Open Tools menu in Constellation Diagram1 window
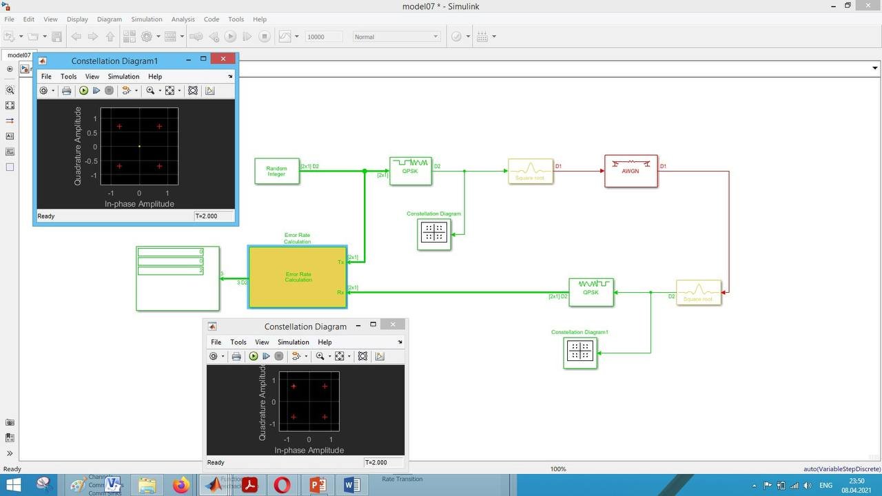Image resolution: width=882 pixels, height=496 pixels. point(68,76)
